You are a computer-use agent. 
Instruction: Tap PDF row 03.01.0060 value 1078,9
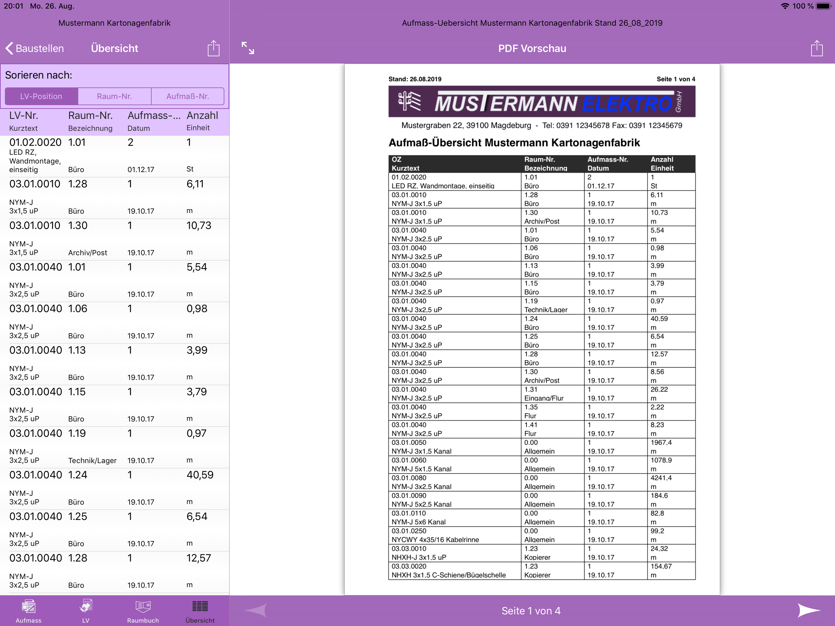[661, 460]
